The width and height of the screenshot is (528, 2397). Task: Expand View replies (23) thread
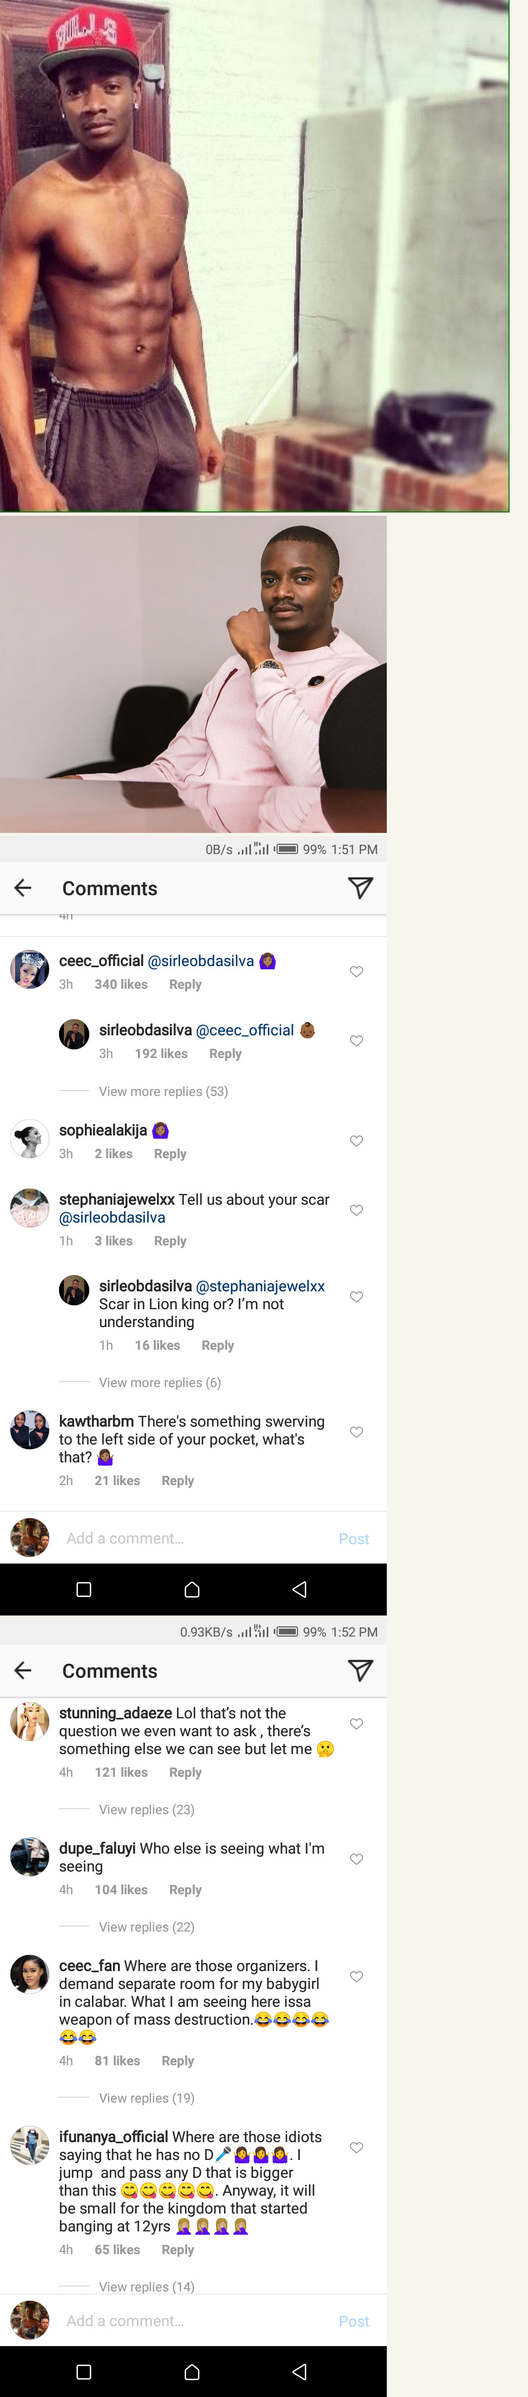click(x=147, y=1809)
